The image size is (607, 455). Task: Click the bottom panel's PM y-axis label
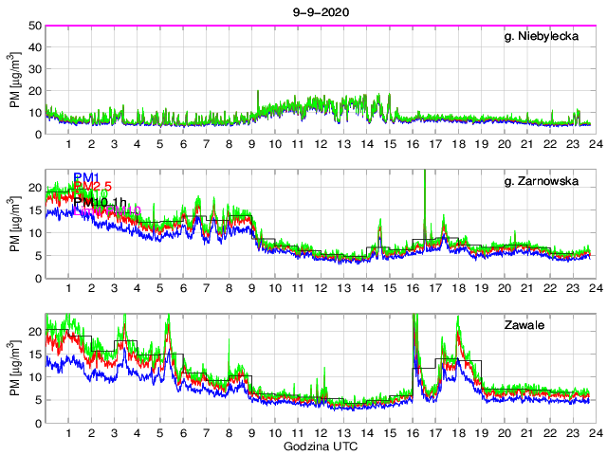pyautogui.click(x=14, y=368)
